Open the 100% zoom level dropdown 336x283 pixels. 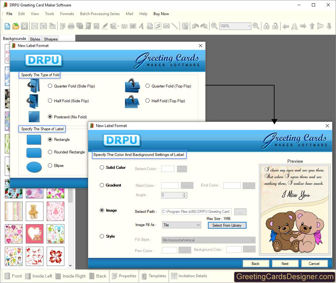(249, 26)
